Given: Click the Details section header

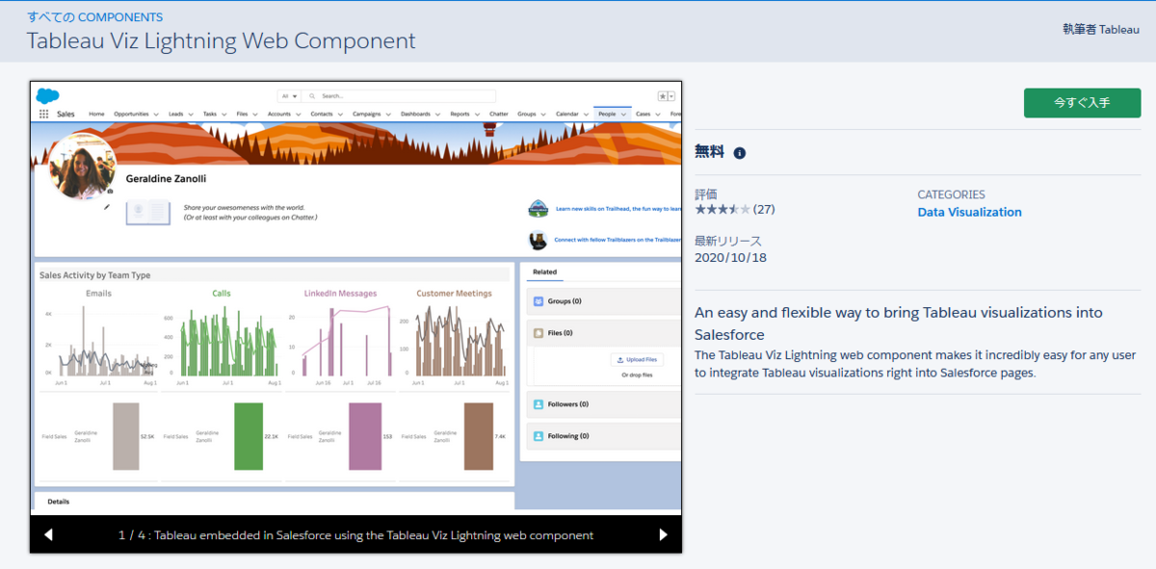Looking at the screenshot, I should pyautogui.click(x=58, y=502).
